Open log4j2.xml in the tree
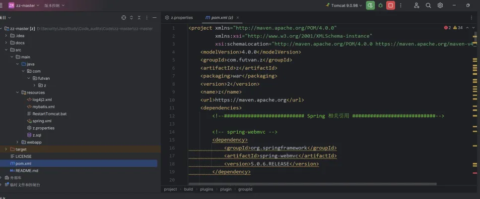 (x=39, y=99)
